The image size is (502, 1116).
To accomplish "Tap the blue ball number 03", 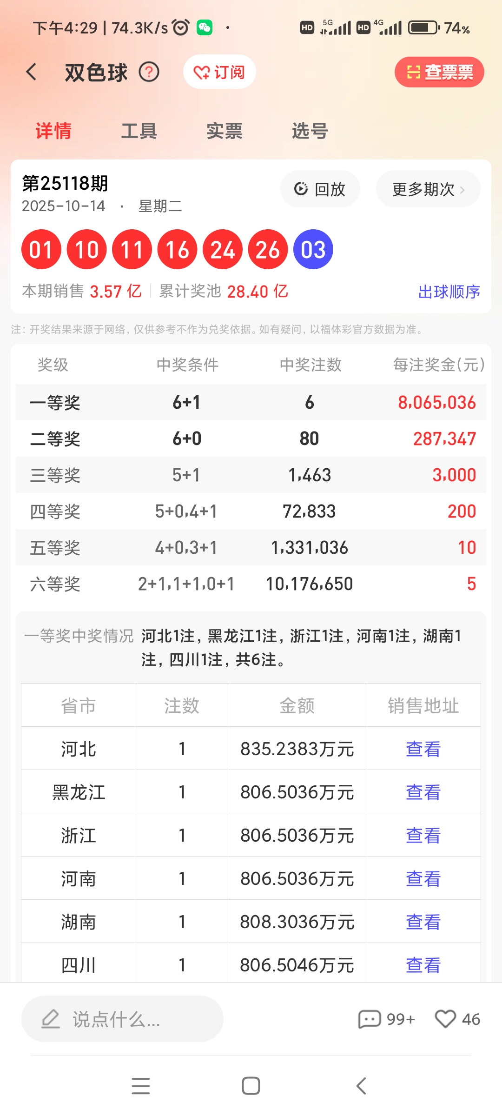I will [x=313, y=249].
